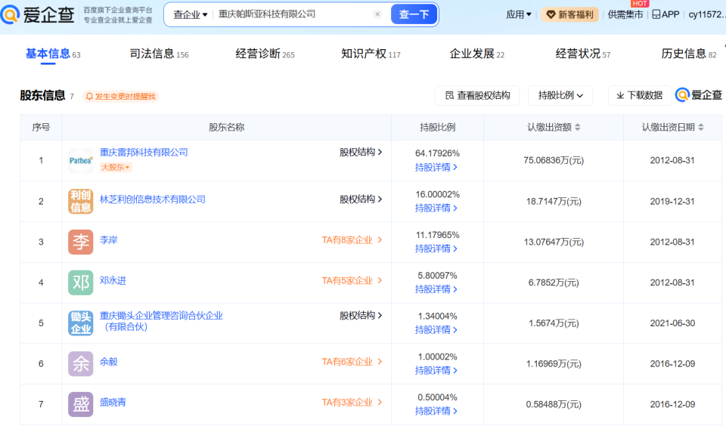Click the 锄头企业 logo icon

point(81,323)
